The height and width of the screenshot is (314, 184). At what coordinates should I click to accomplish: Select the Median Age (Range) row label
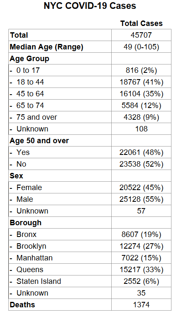(x=46, y=47)
